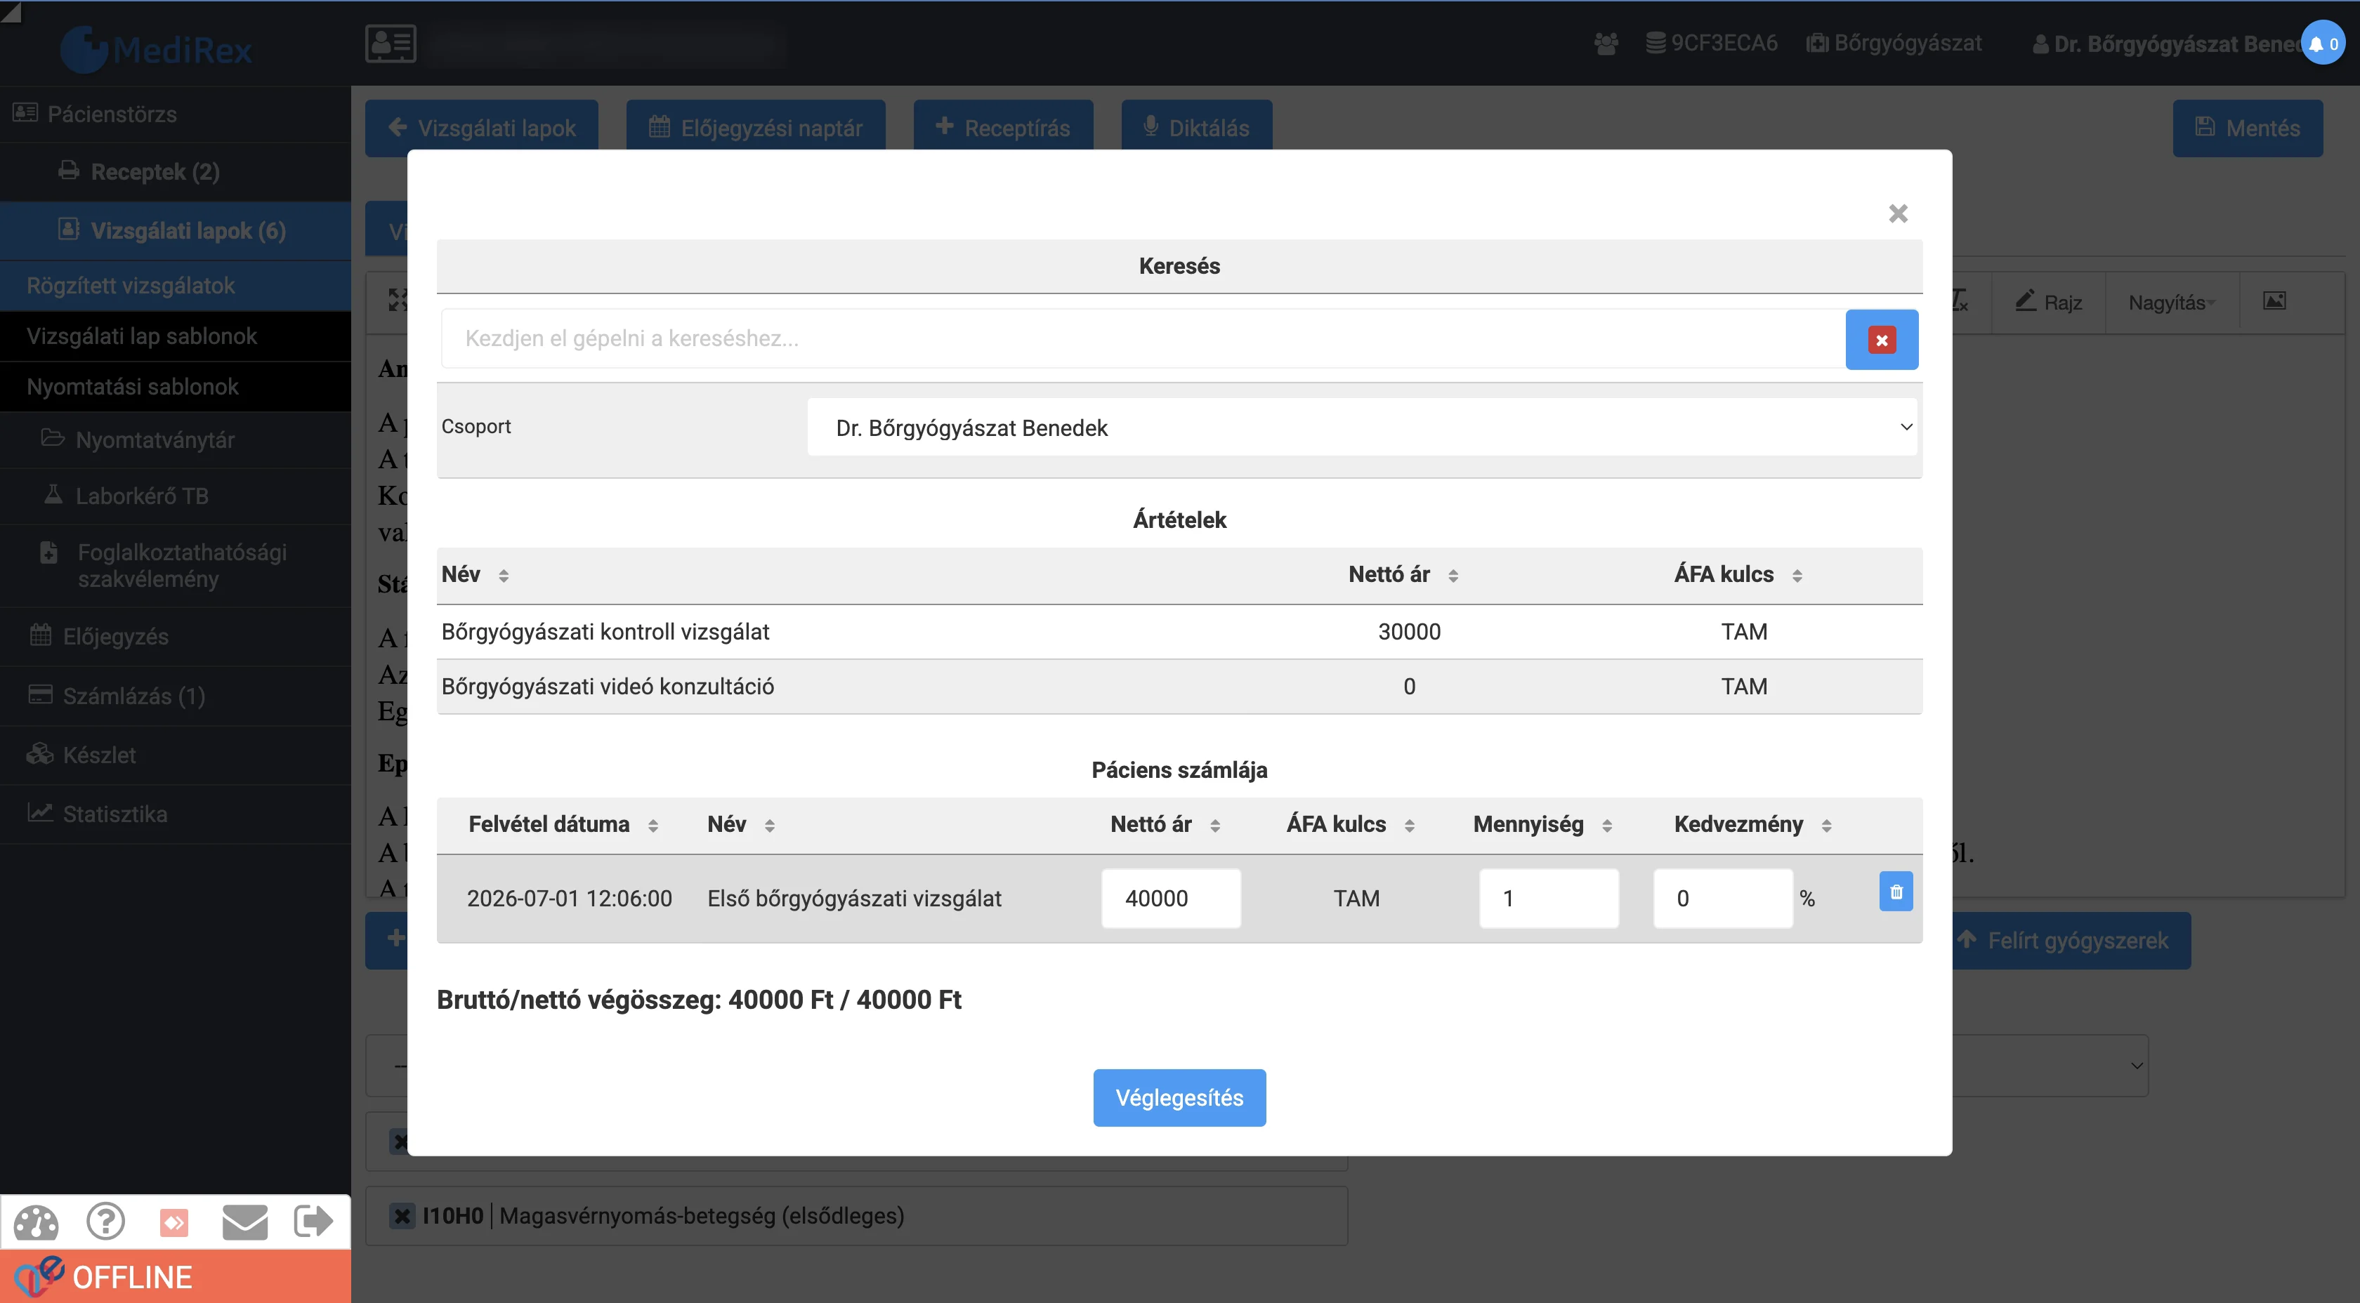Screen dimensions: 2360x1303
Task: Open Statisztika in sidebar
Action: (x=175, y=814)
